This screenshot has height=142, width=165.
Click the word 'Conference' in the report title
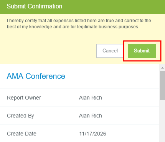pyautogui.click(x=45, y=76)
